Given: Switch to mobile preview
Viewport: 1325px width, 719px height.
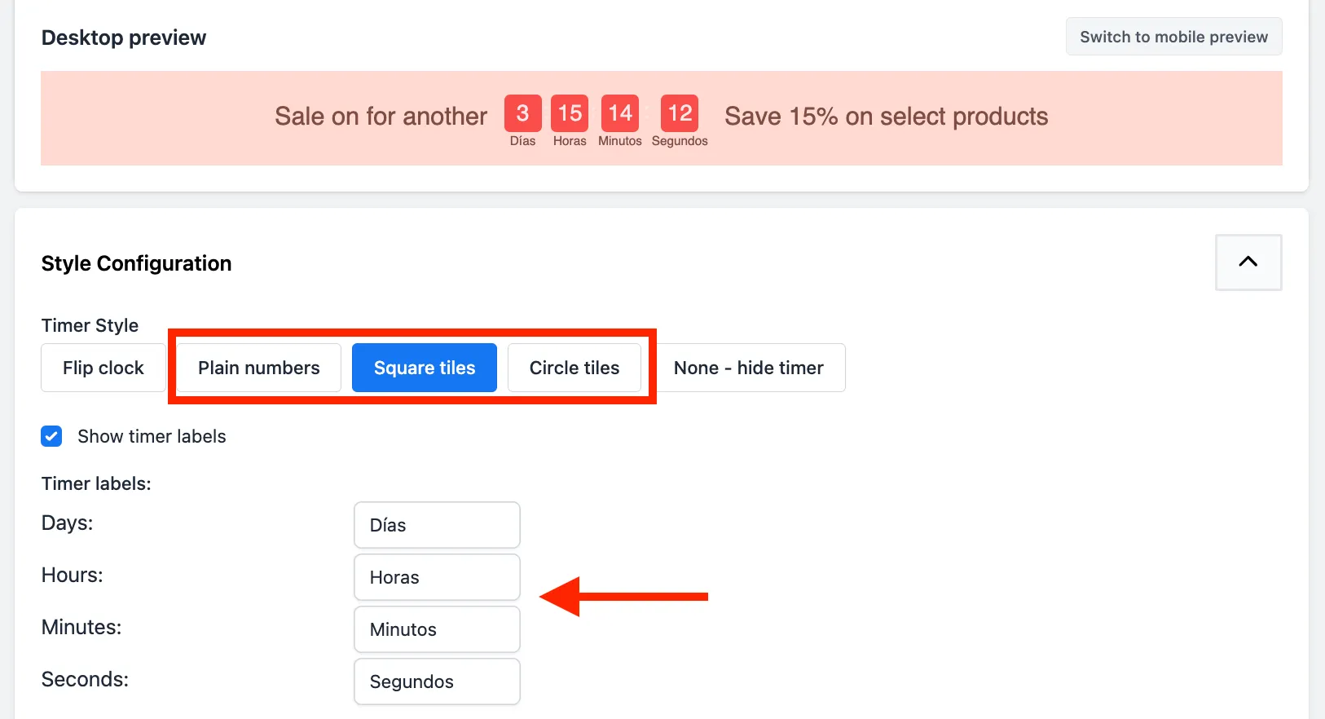Looking at the screenshot, I should [1173, 37].
